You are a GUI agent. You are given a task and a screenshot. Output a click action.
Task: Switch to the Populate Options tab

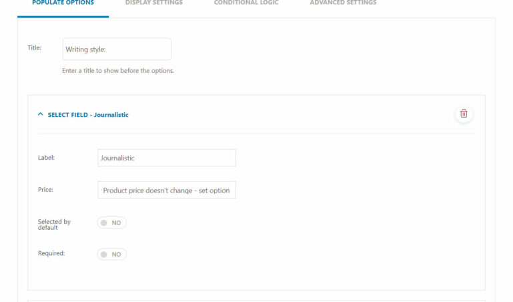point(63,3)
